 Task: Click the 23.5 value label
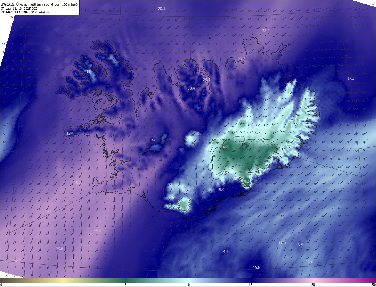click(x=241, y=59)
